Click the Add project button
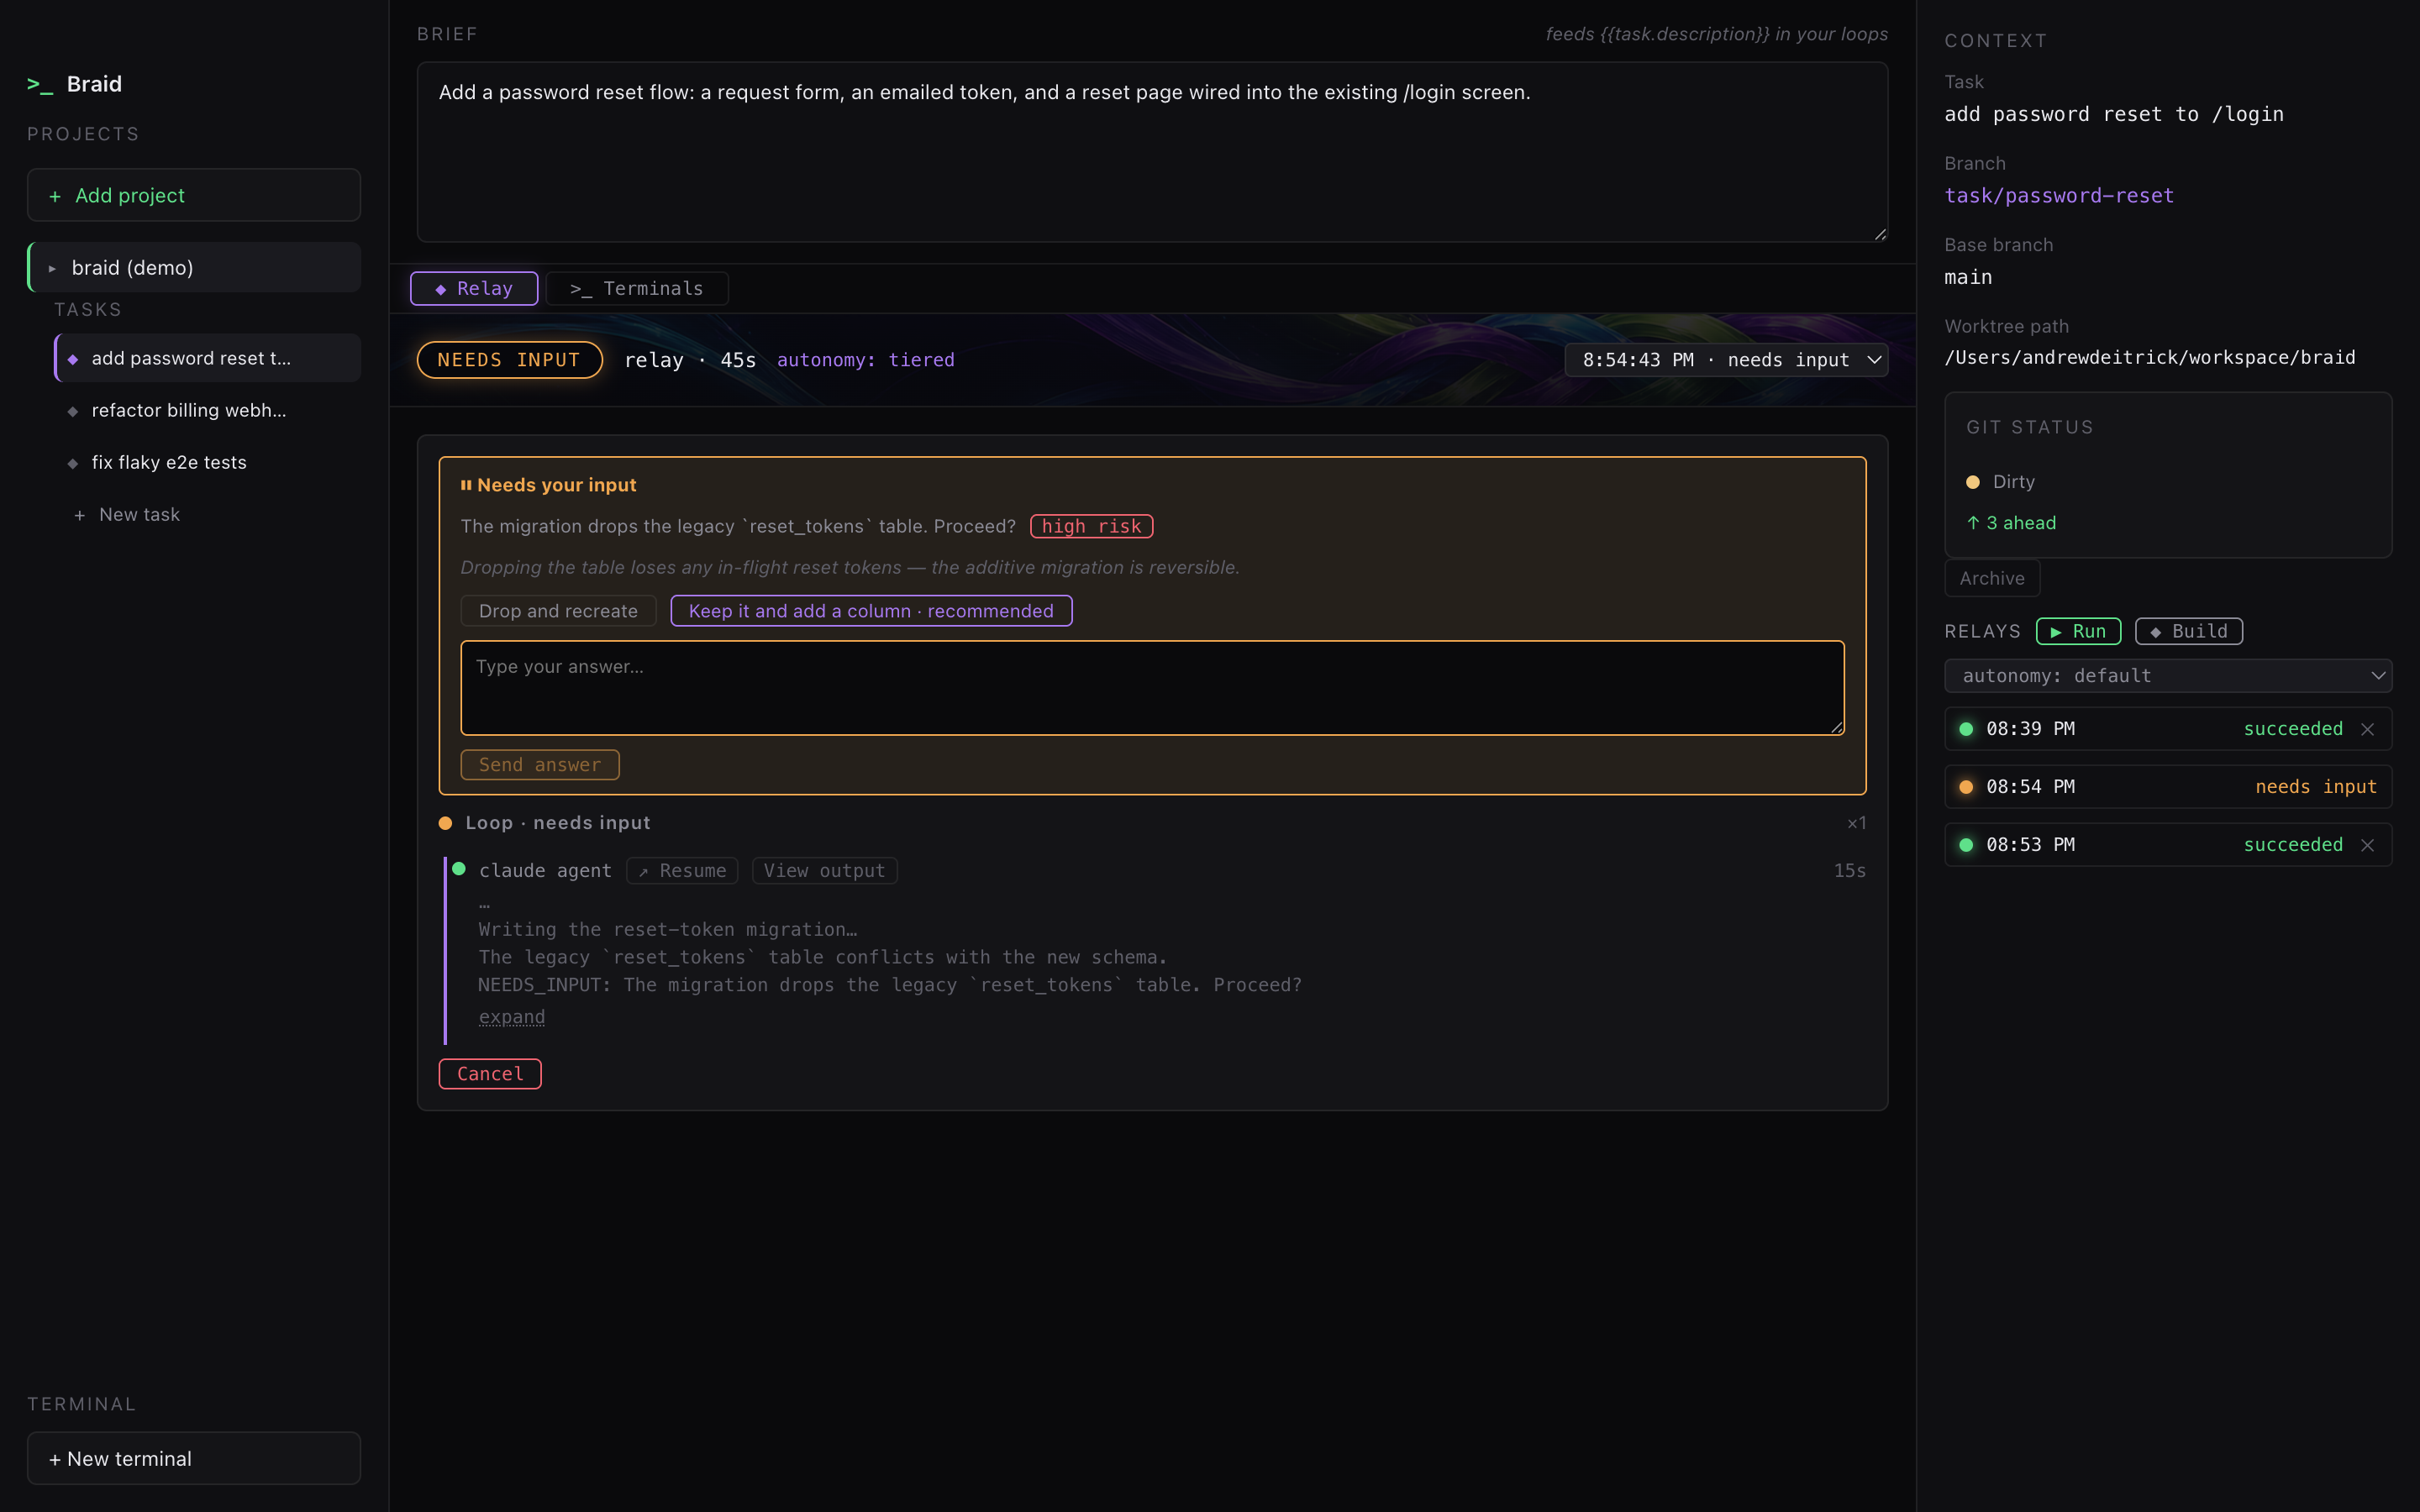The width and height of the screenshot is (2420, 1512). (x=194, y=195)
